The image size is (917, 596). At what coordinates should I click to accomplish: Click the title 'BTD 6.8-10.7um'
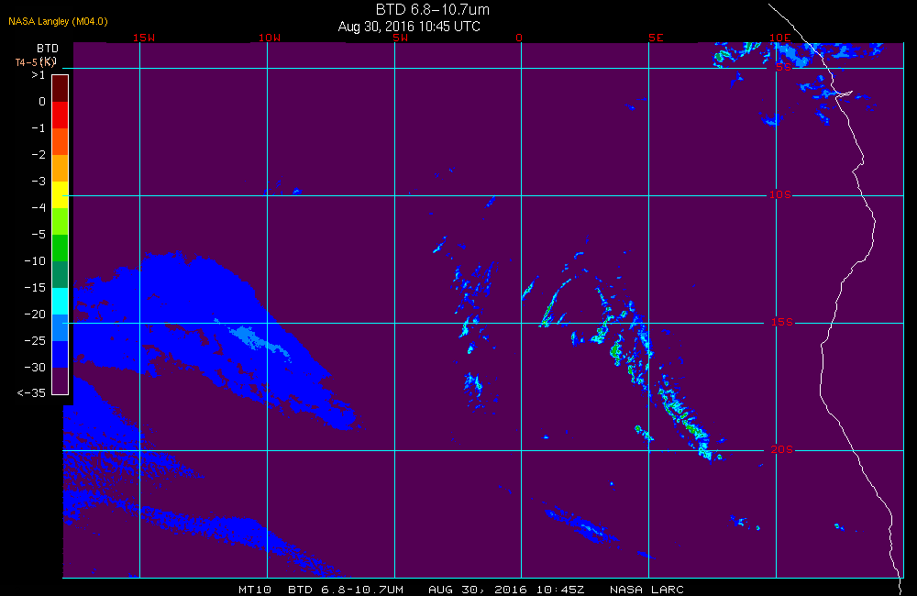[x=433, y=9]
